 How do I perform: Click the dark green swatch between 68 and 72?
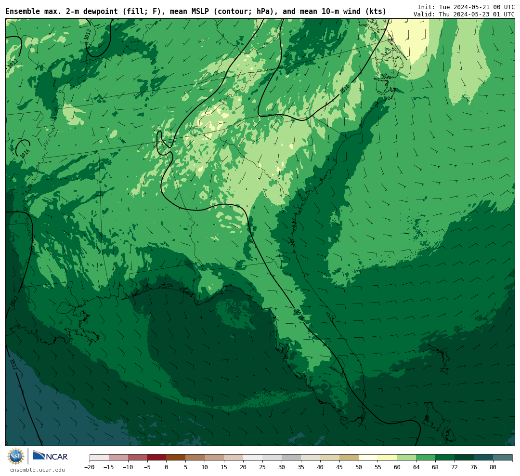click(x=445, y=458)
